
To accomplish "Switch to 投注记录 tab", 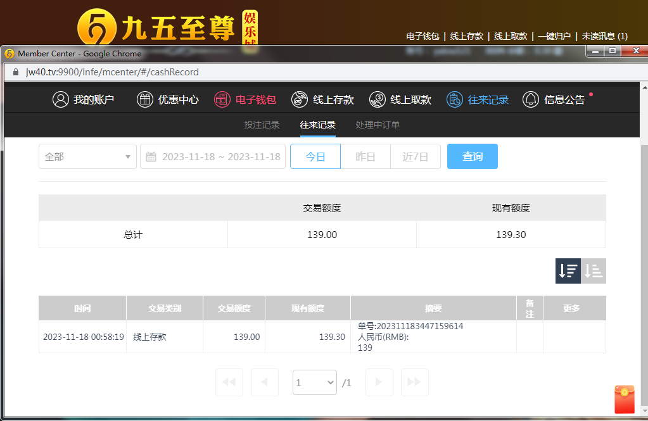I will click(262, 125).
